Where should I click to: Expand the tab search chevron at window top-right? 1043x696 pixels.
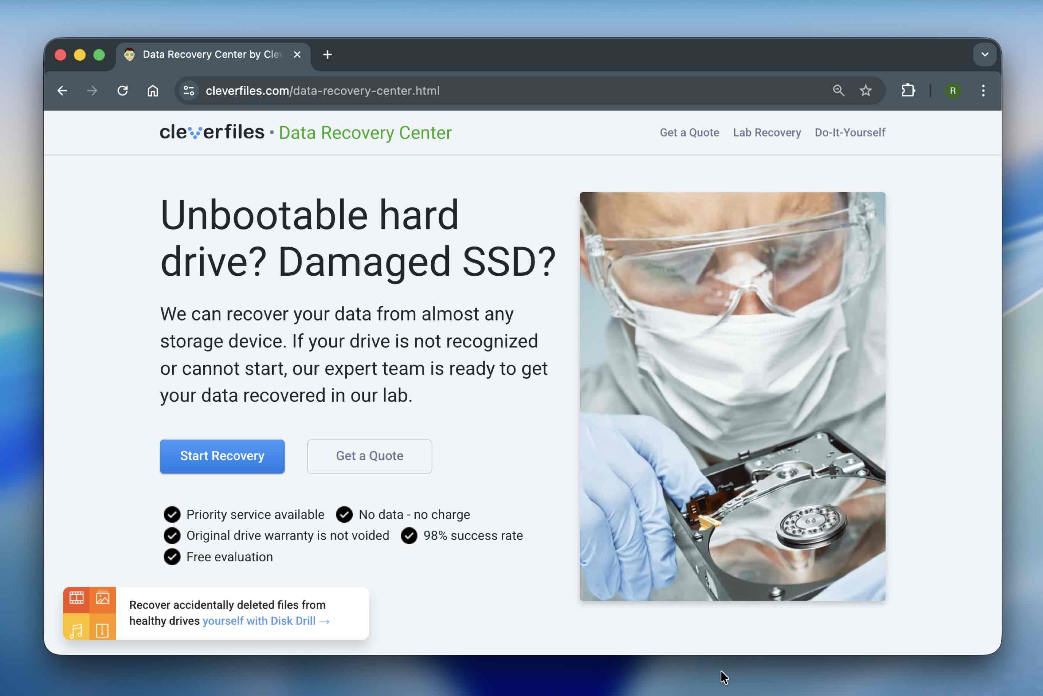(x=985, y=54)
